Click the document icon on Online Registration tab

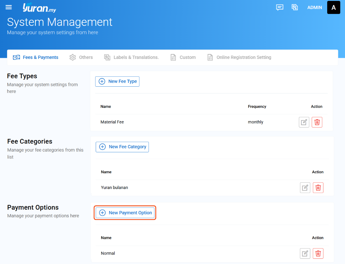(210, 57)
